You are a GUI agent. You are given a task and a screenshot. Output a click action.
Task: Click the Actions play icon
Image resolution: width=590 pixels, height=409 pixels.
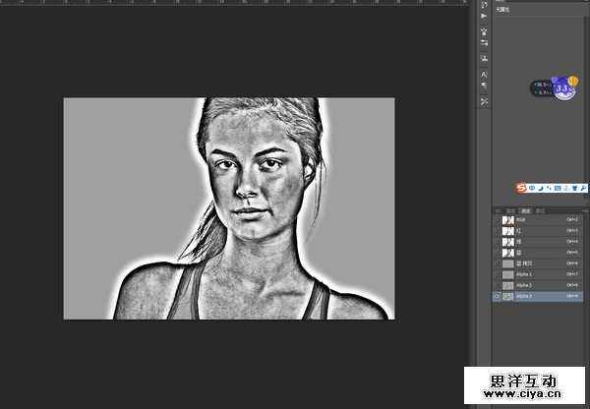485,17
